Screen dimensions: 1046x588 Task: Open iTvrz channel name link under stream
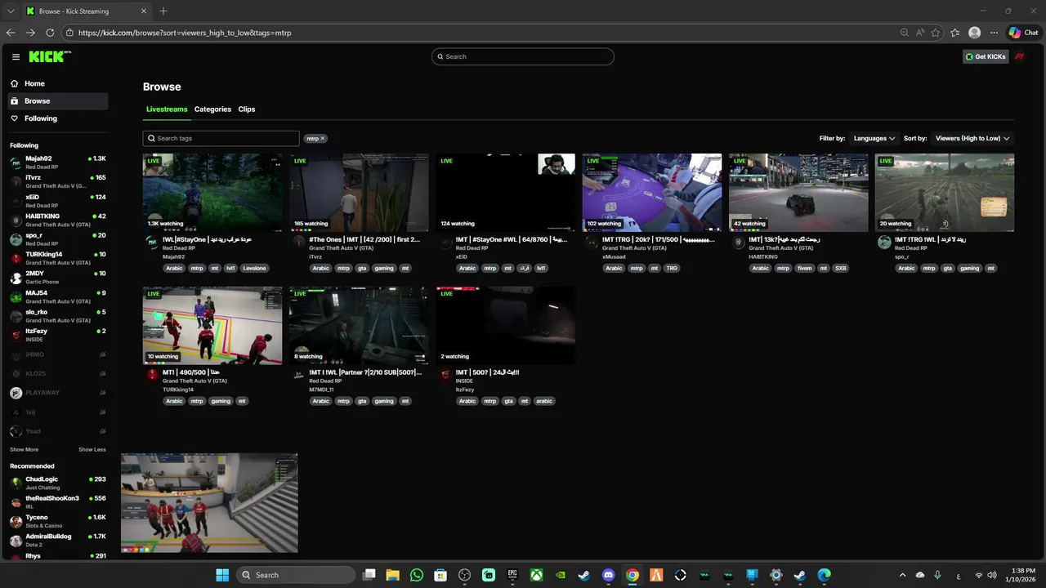pos(315,256)
